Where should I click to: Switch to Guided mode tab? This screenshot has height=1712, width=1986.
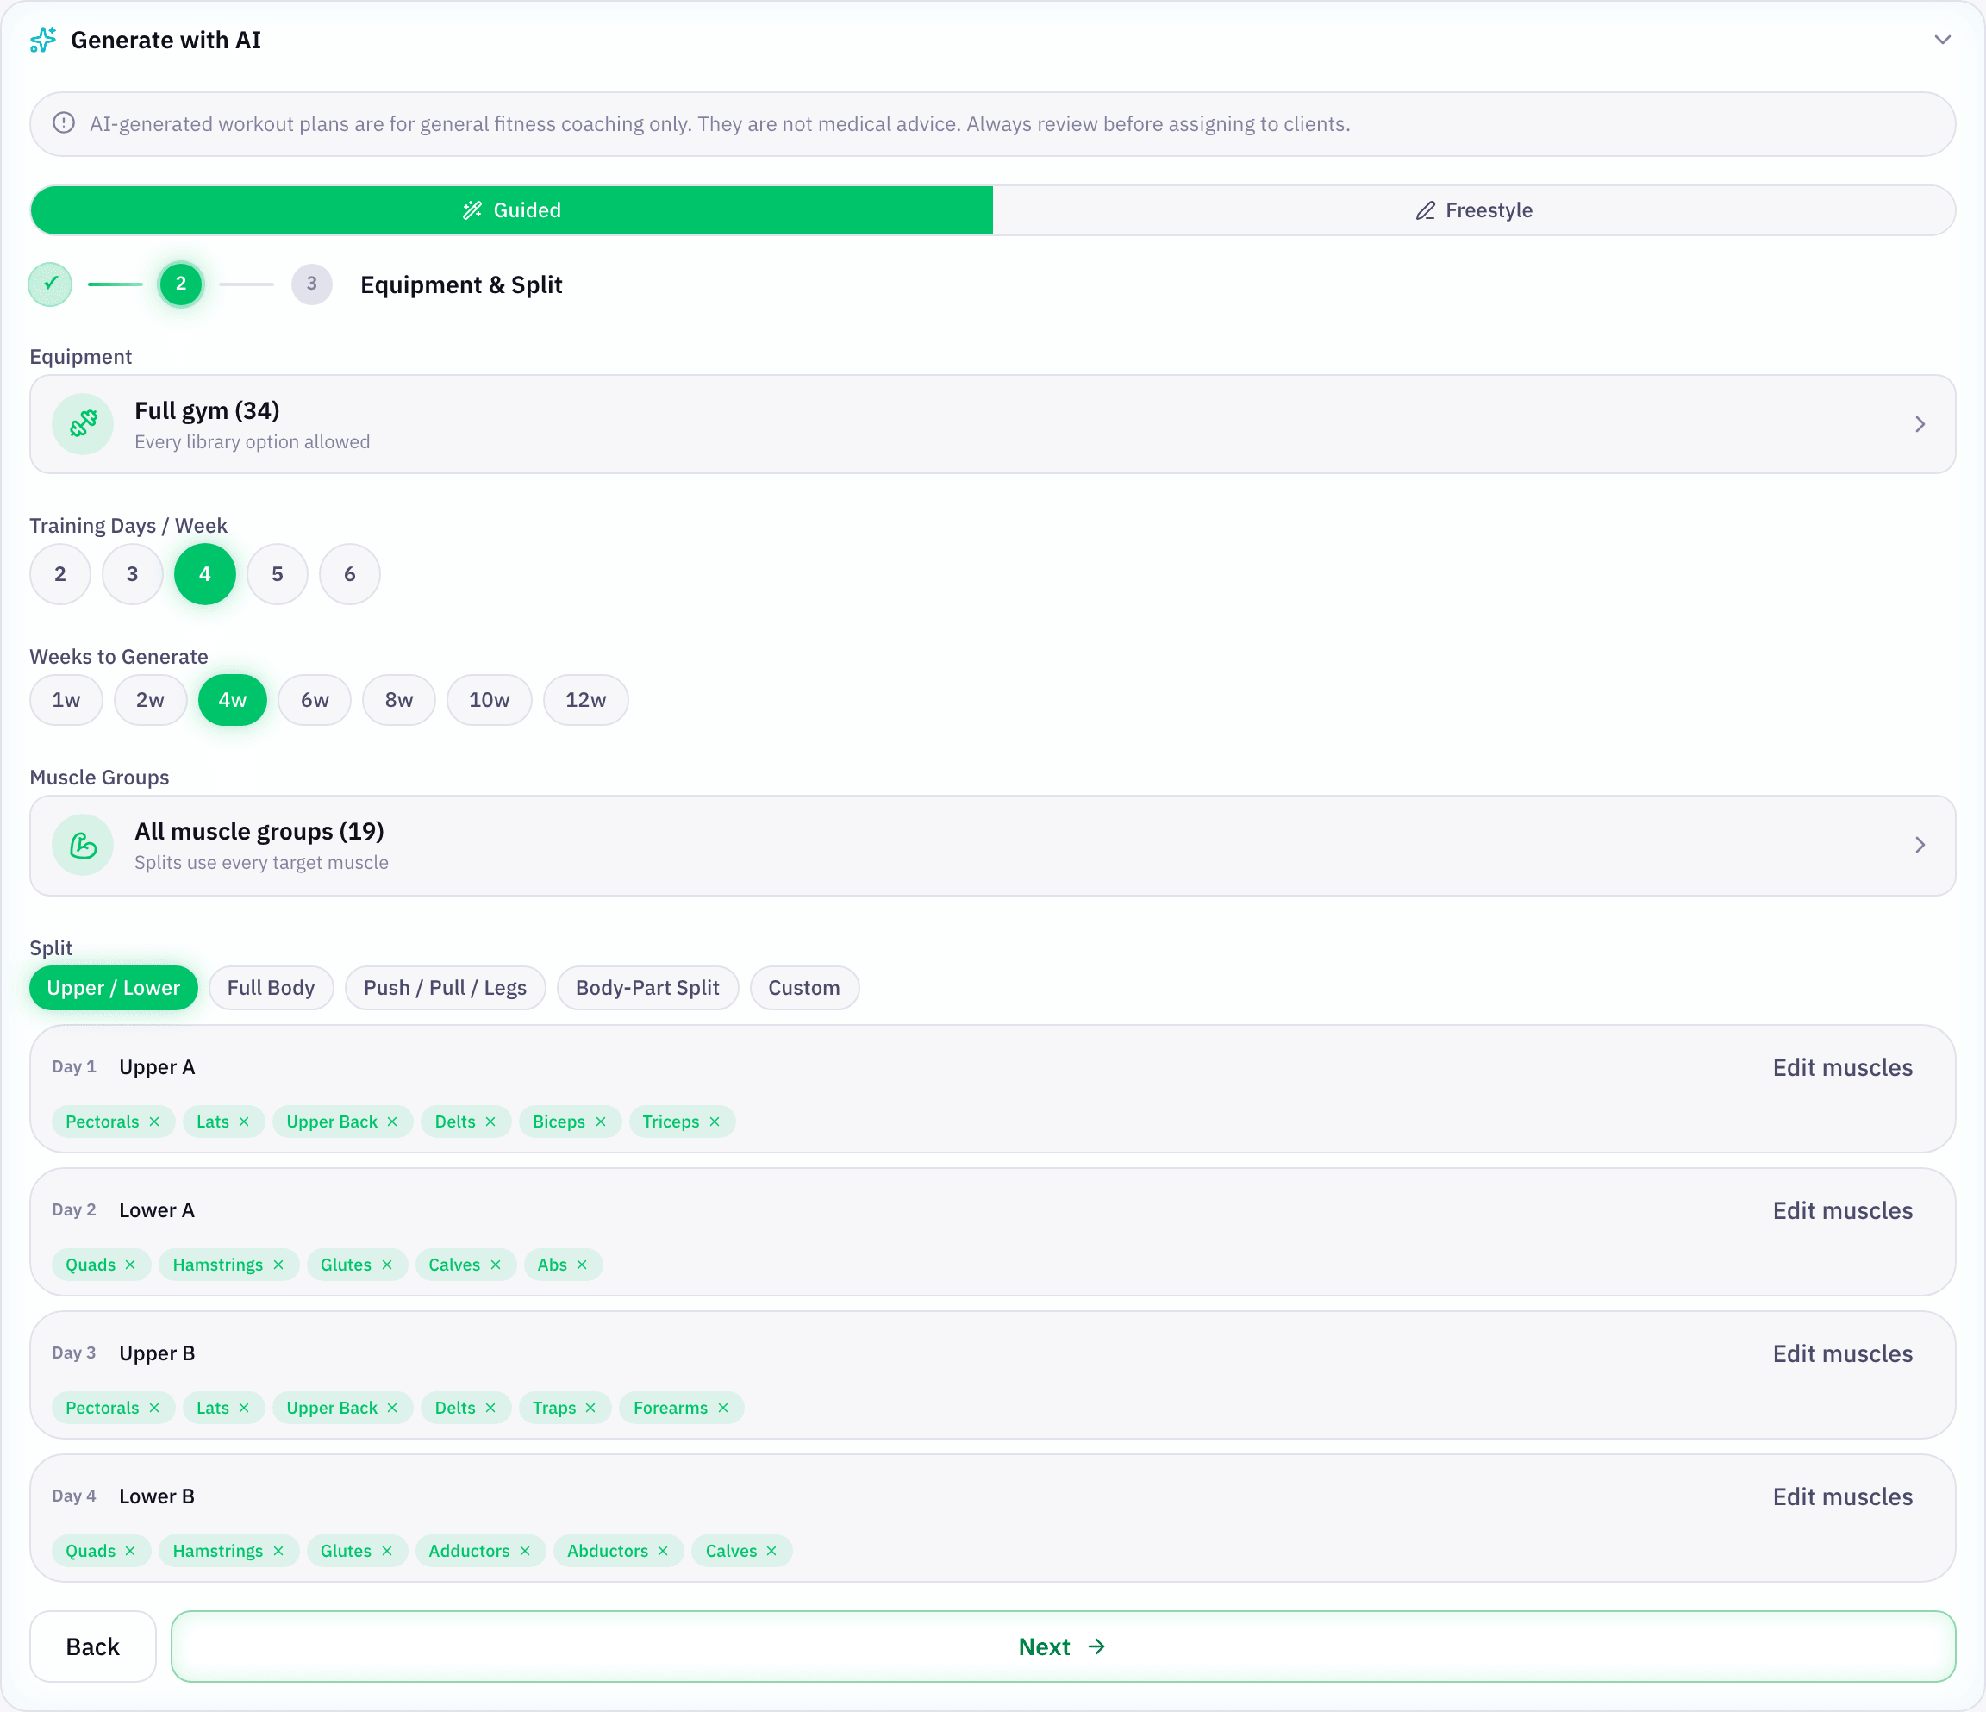[x=512, y=210]
